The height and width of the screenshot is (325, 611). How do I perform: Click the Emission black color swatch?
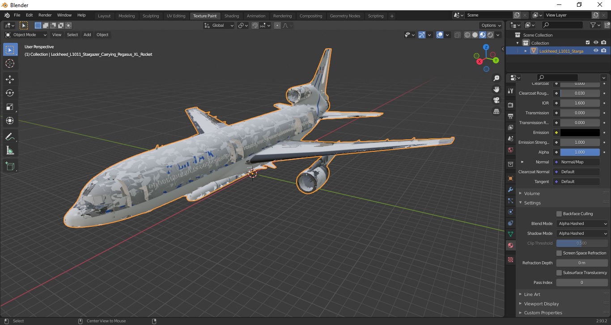pyautogui.click(x=580, y=133)
